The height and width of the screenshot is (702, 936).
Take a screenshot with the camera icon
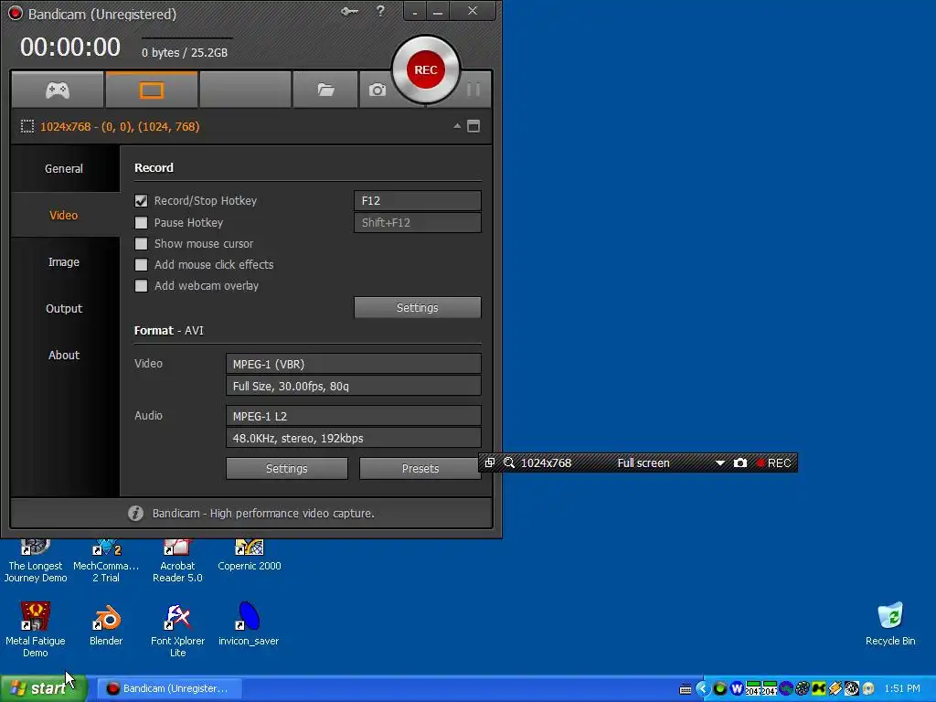378,90
